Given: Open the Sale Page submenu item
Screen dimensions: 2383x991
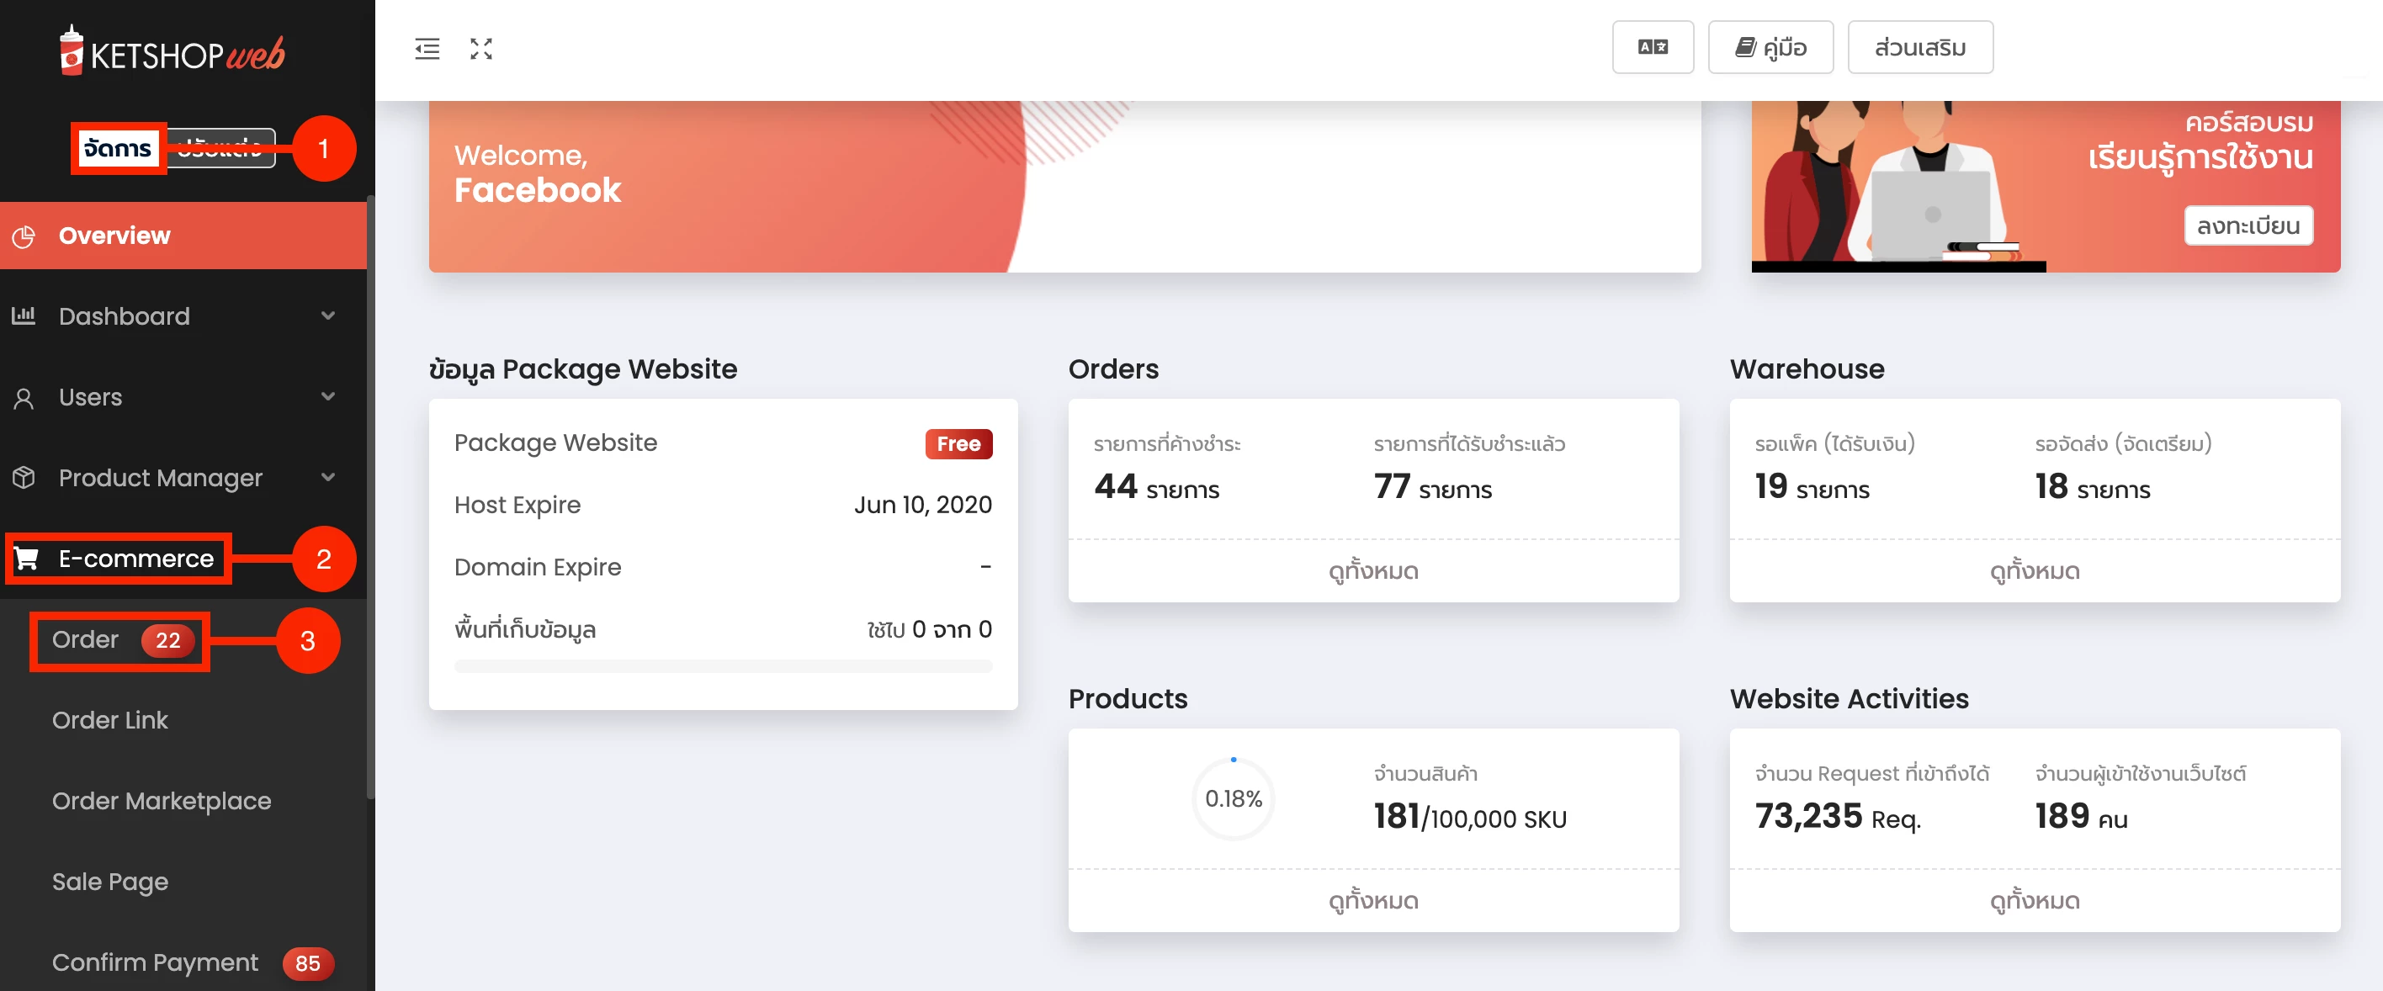Looking at the screenshot, I should (x=183, y=882).
